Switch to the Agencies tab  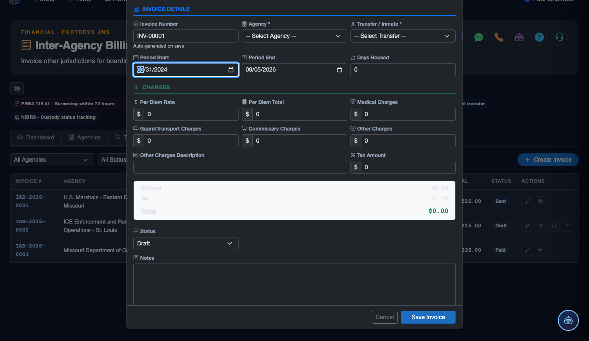[85, 138]
